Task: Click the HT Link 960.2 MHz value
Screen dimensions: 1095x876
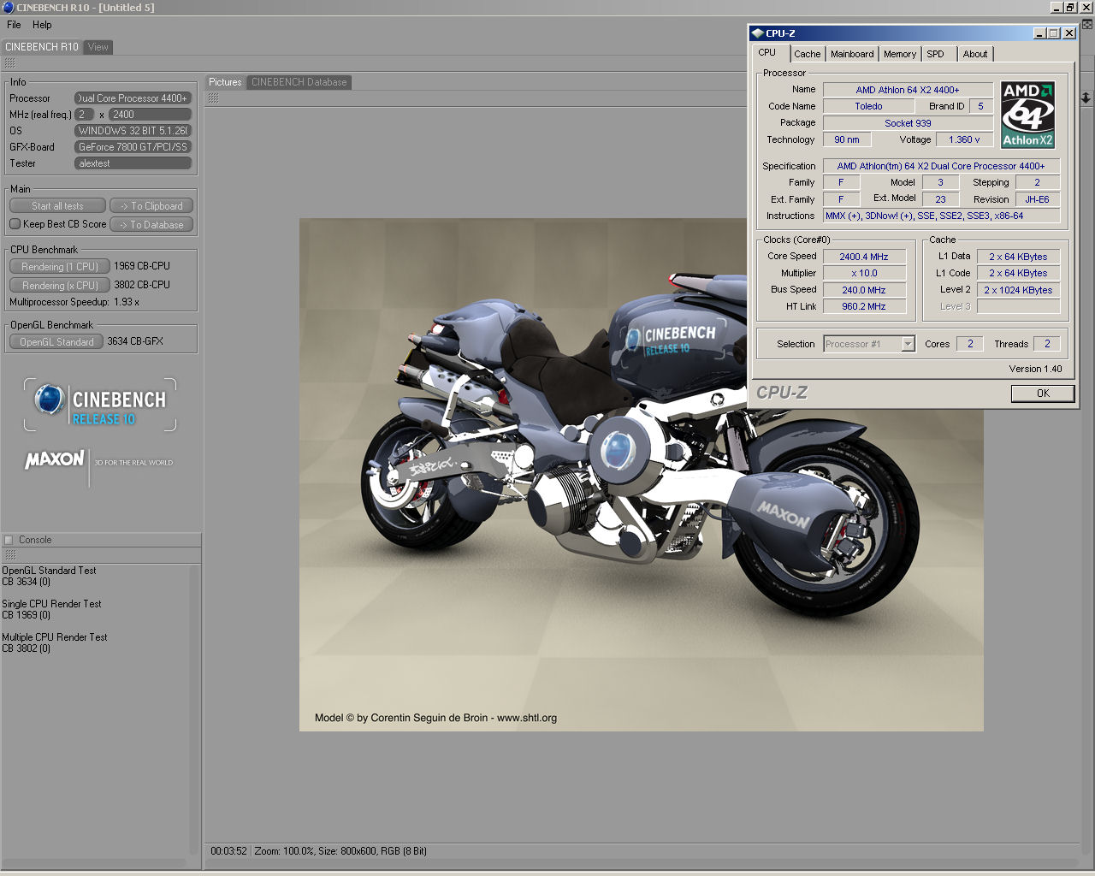Action: click(864, 306)
